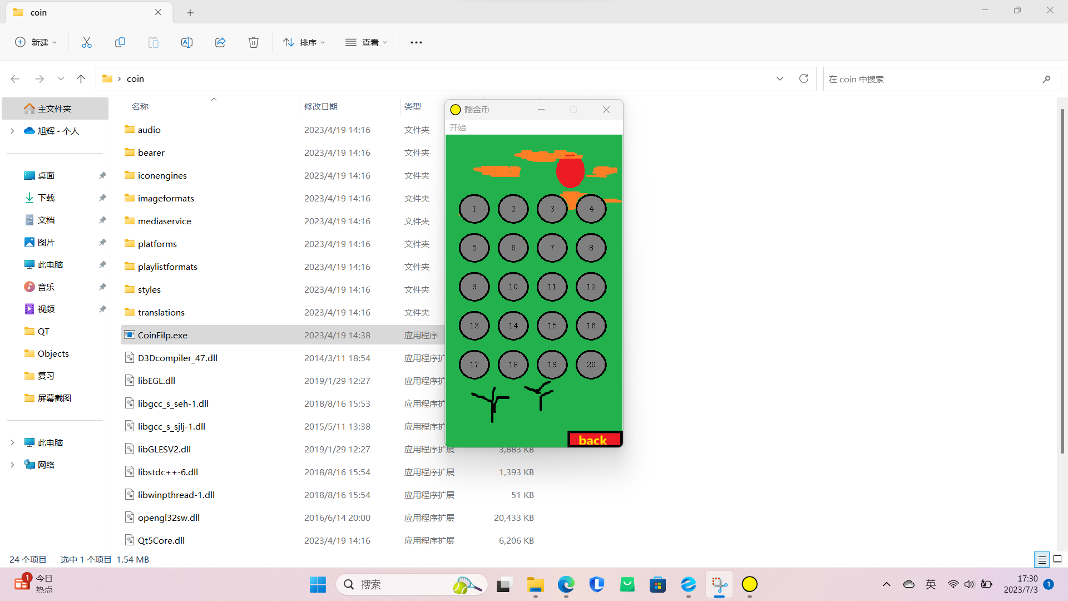
Task: Select CoinFilp.exe file
Action: point(283,335)
